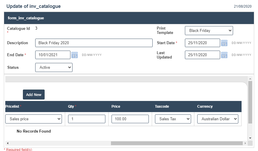Focus the Price input field
This screenshot has height=151, width=258.
pyautogui.click(x=130, y=119)
